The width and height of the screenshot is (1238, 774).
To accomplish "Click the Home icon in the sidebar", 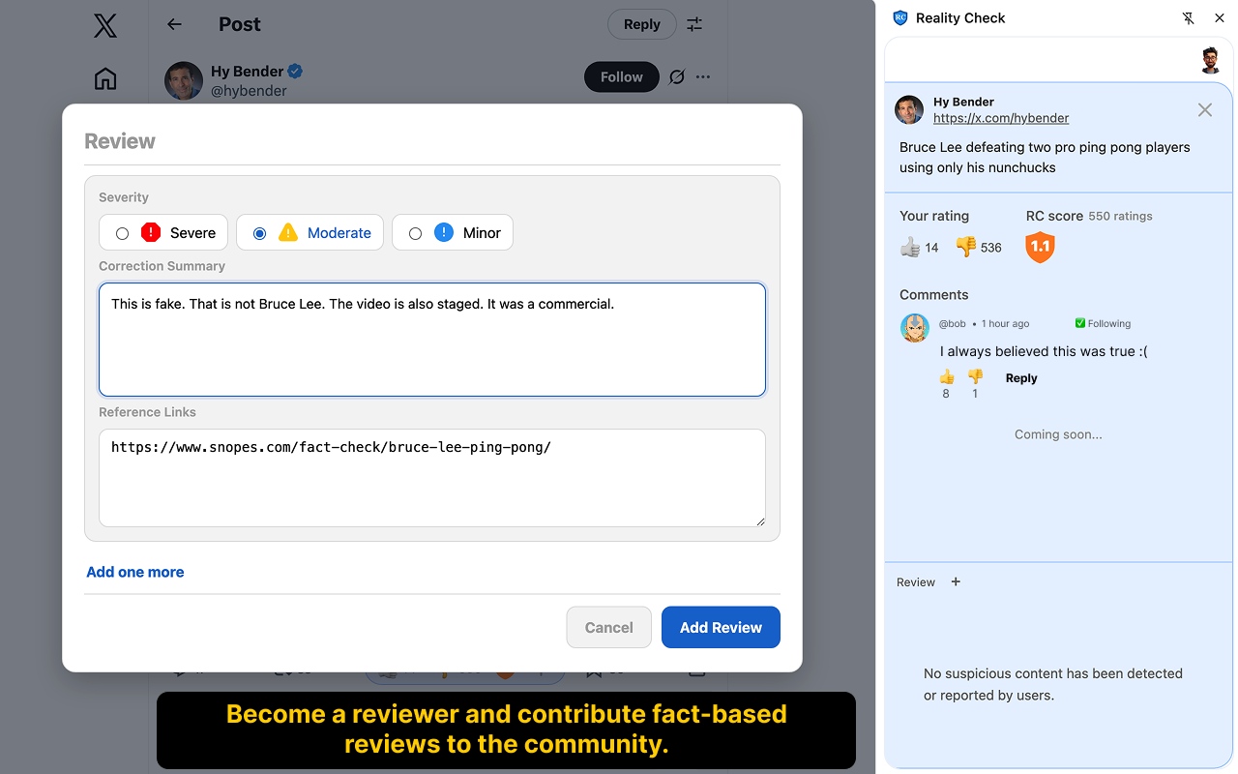I will [104, 79].
